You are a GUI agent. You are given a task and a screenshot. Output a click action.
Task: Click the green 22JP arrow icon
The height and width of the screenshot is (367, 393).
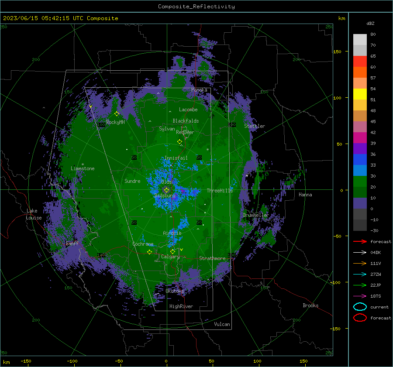tap(360, 285)
